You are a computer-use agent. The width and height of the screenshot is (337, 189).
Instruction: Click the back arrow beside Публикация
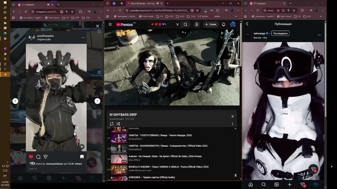click(247, 24)
